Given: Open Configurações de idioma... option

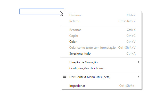Looking at the screenshot, I should click(x=101, y=68).
